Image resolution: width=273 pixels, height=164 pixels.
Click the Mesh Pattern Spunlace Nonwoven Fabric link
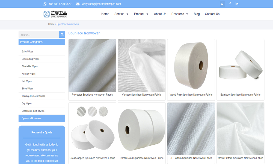click(x=240, y=158)
